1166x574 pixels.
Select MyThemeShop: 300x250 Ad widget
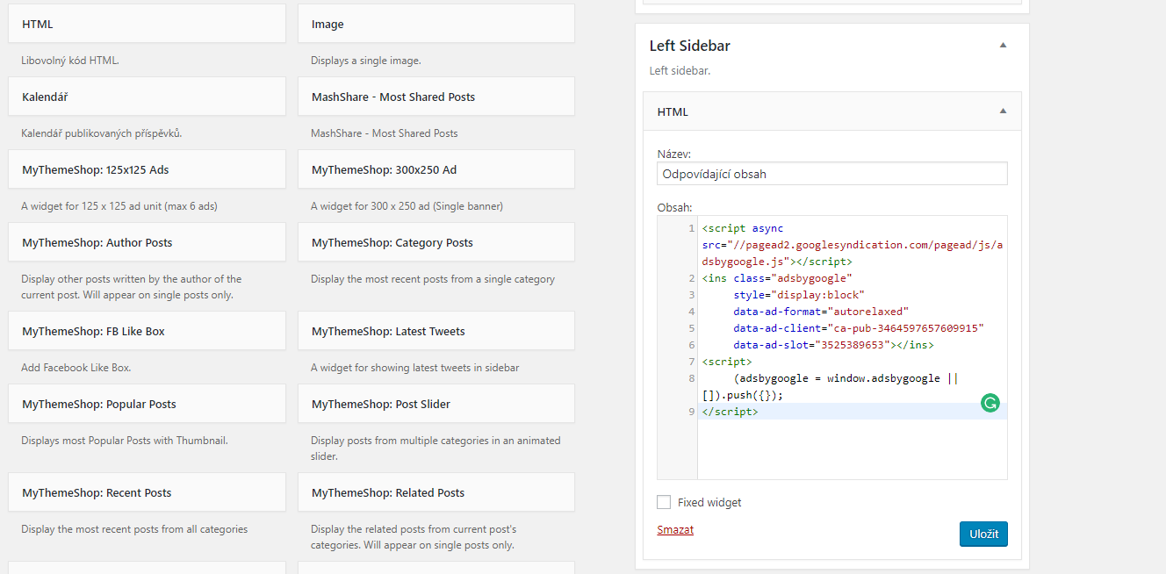pos(435,169)
